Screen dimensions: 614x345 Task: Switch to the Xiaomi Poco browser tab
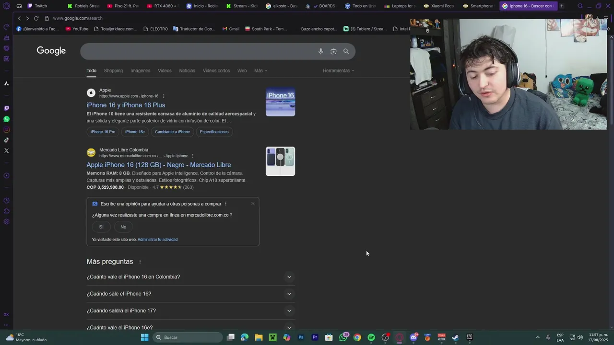(439, 6)
